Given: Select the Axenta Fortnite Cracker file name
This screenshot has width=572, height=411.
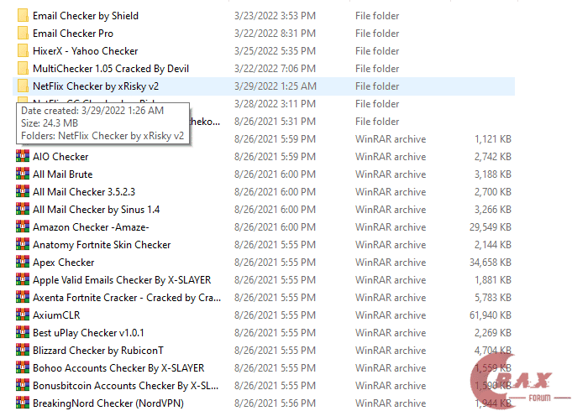Looking at the screenshot, I should 127,298.
